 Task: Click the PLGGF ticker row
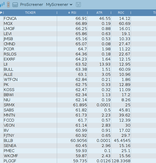pos(10,161)
